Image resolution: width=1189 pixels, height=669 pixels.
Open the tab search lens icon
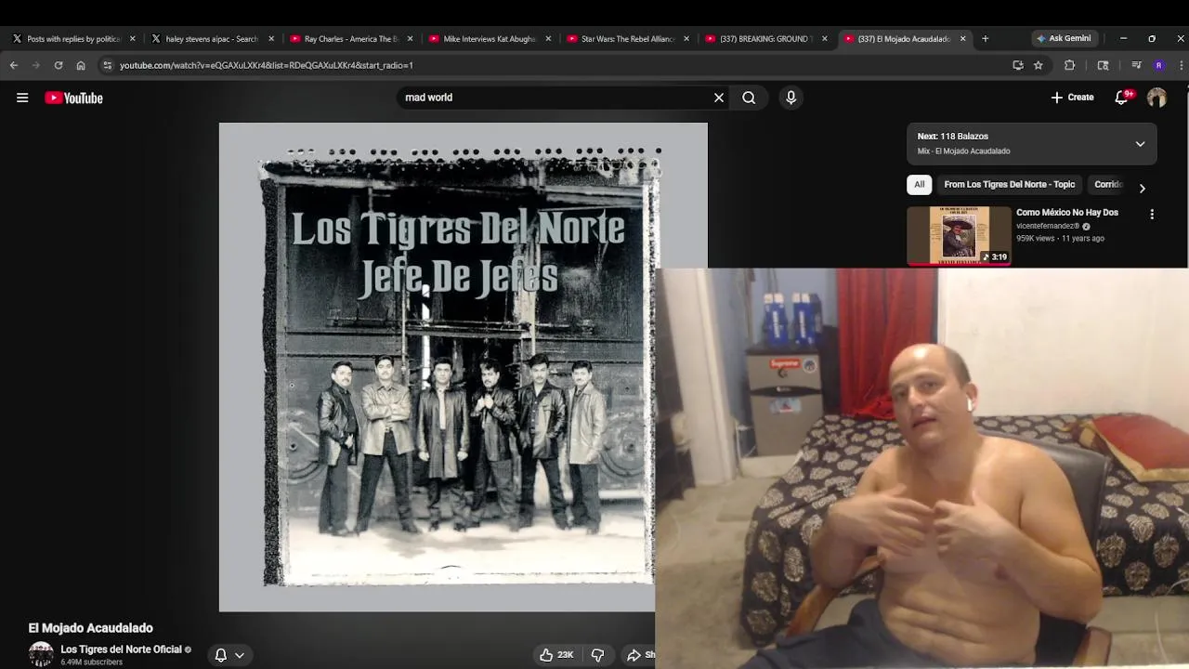pos(1103,65)
